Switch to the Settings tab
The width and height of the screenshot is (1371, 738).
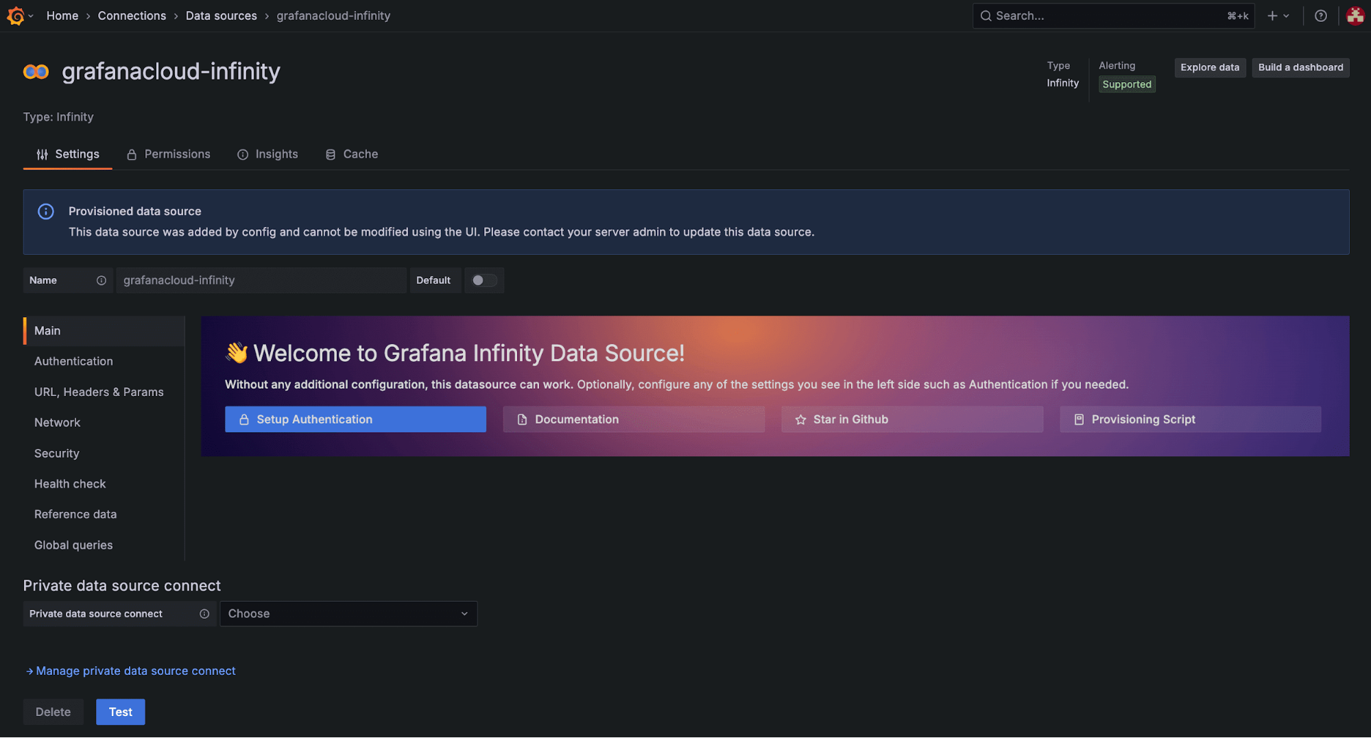[x=68, y=154]
